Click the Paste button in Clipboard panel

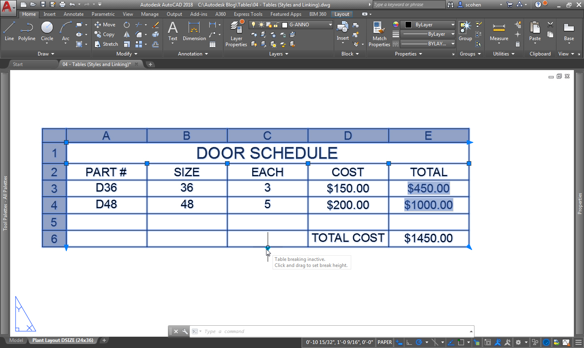pyautogui.click(x=535, y=32)
